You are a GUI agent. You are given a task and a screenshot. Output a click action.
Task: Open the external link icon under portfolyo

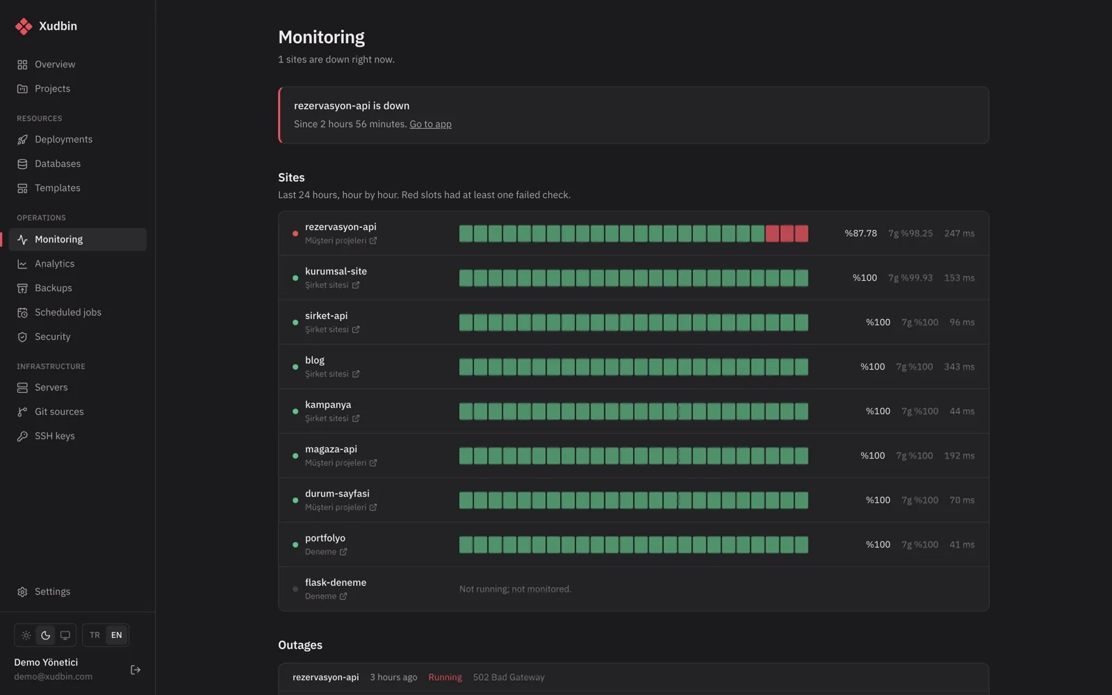pos(343,553)
